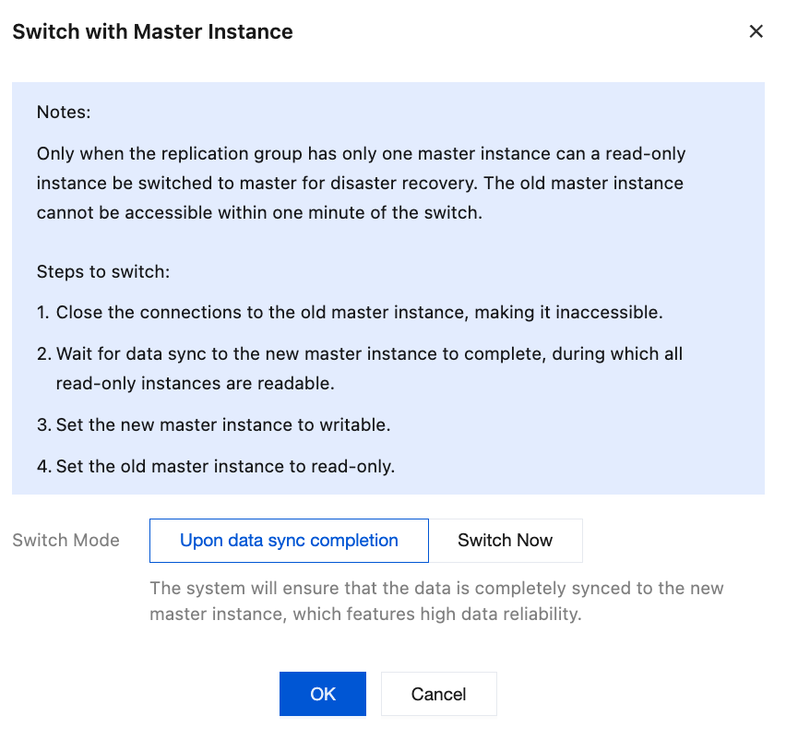Click step 3 Set new master to writable

[x=216, y=425]
